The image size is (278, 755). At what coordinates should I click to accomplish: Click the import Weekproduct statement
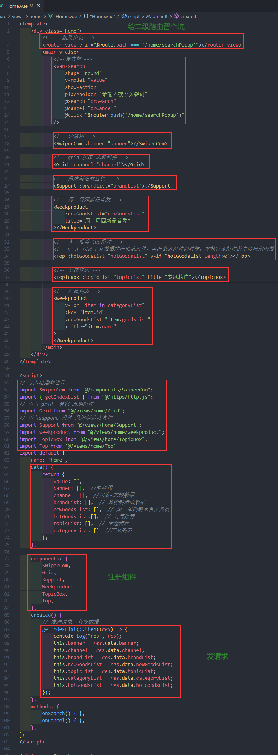point(92,432)
